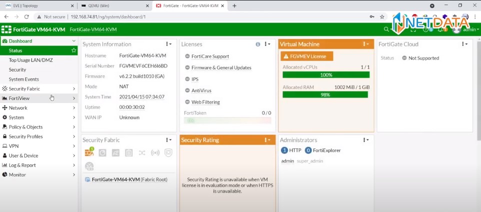Click the FortiExplorer administrators count badge
The image size is (481, 212).
(x=308, y=150)
